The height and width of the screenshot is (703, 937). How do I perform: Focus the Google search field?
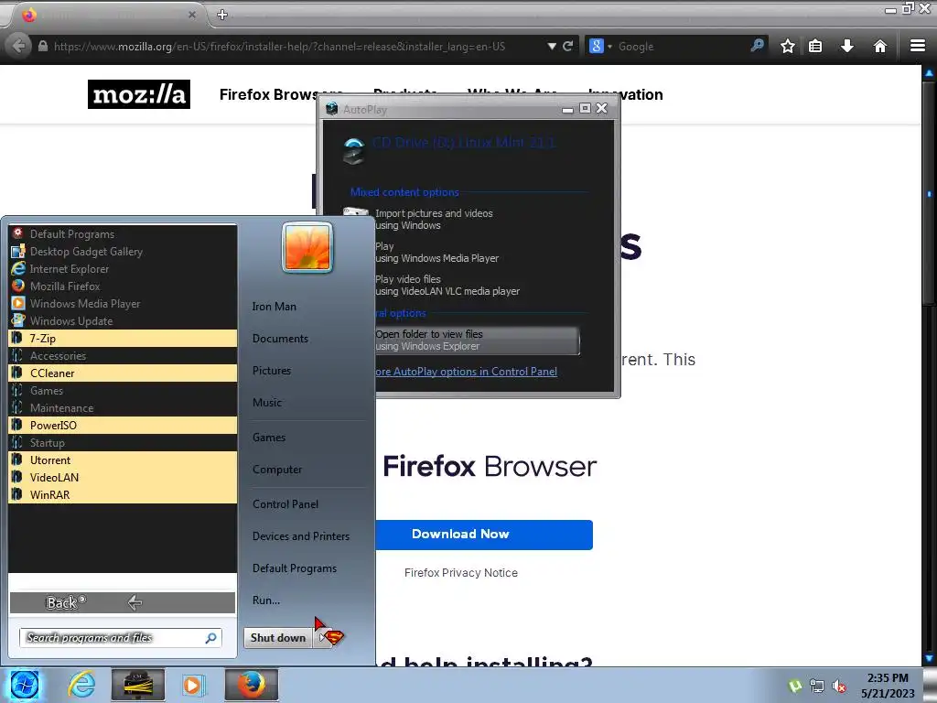pyautogui.click(x=681, y=46)
